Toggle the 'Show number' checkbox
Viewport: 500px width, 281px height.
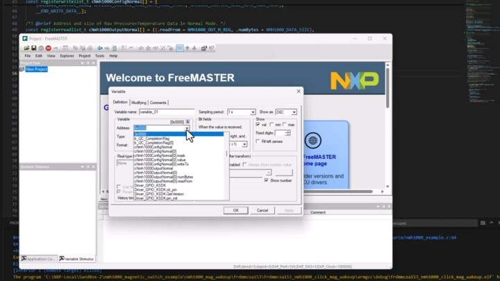click(267, 180)
